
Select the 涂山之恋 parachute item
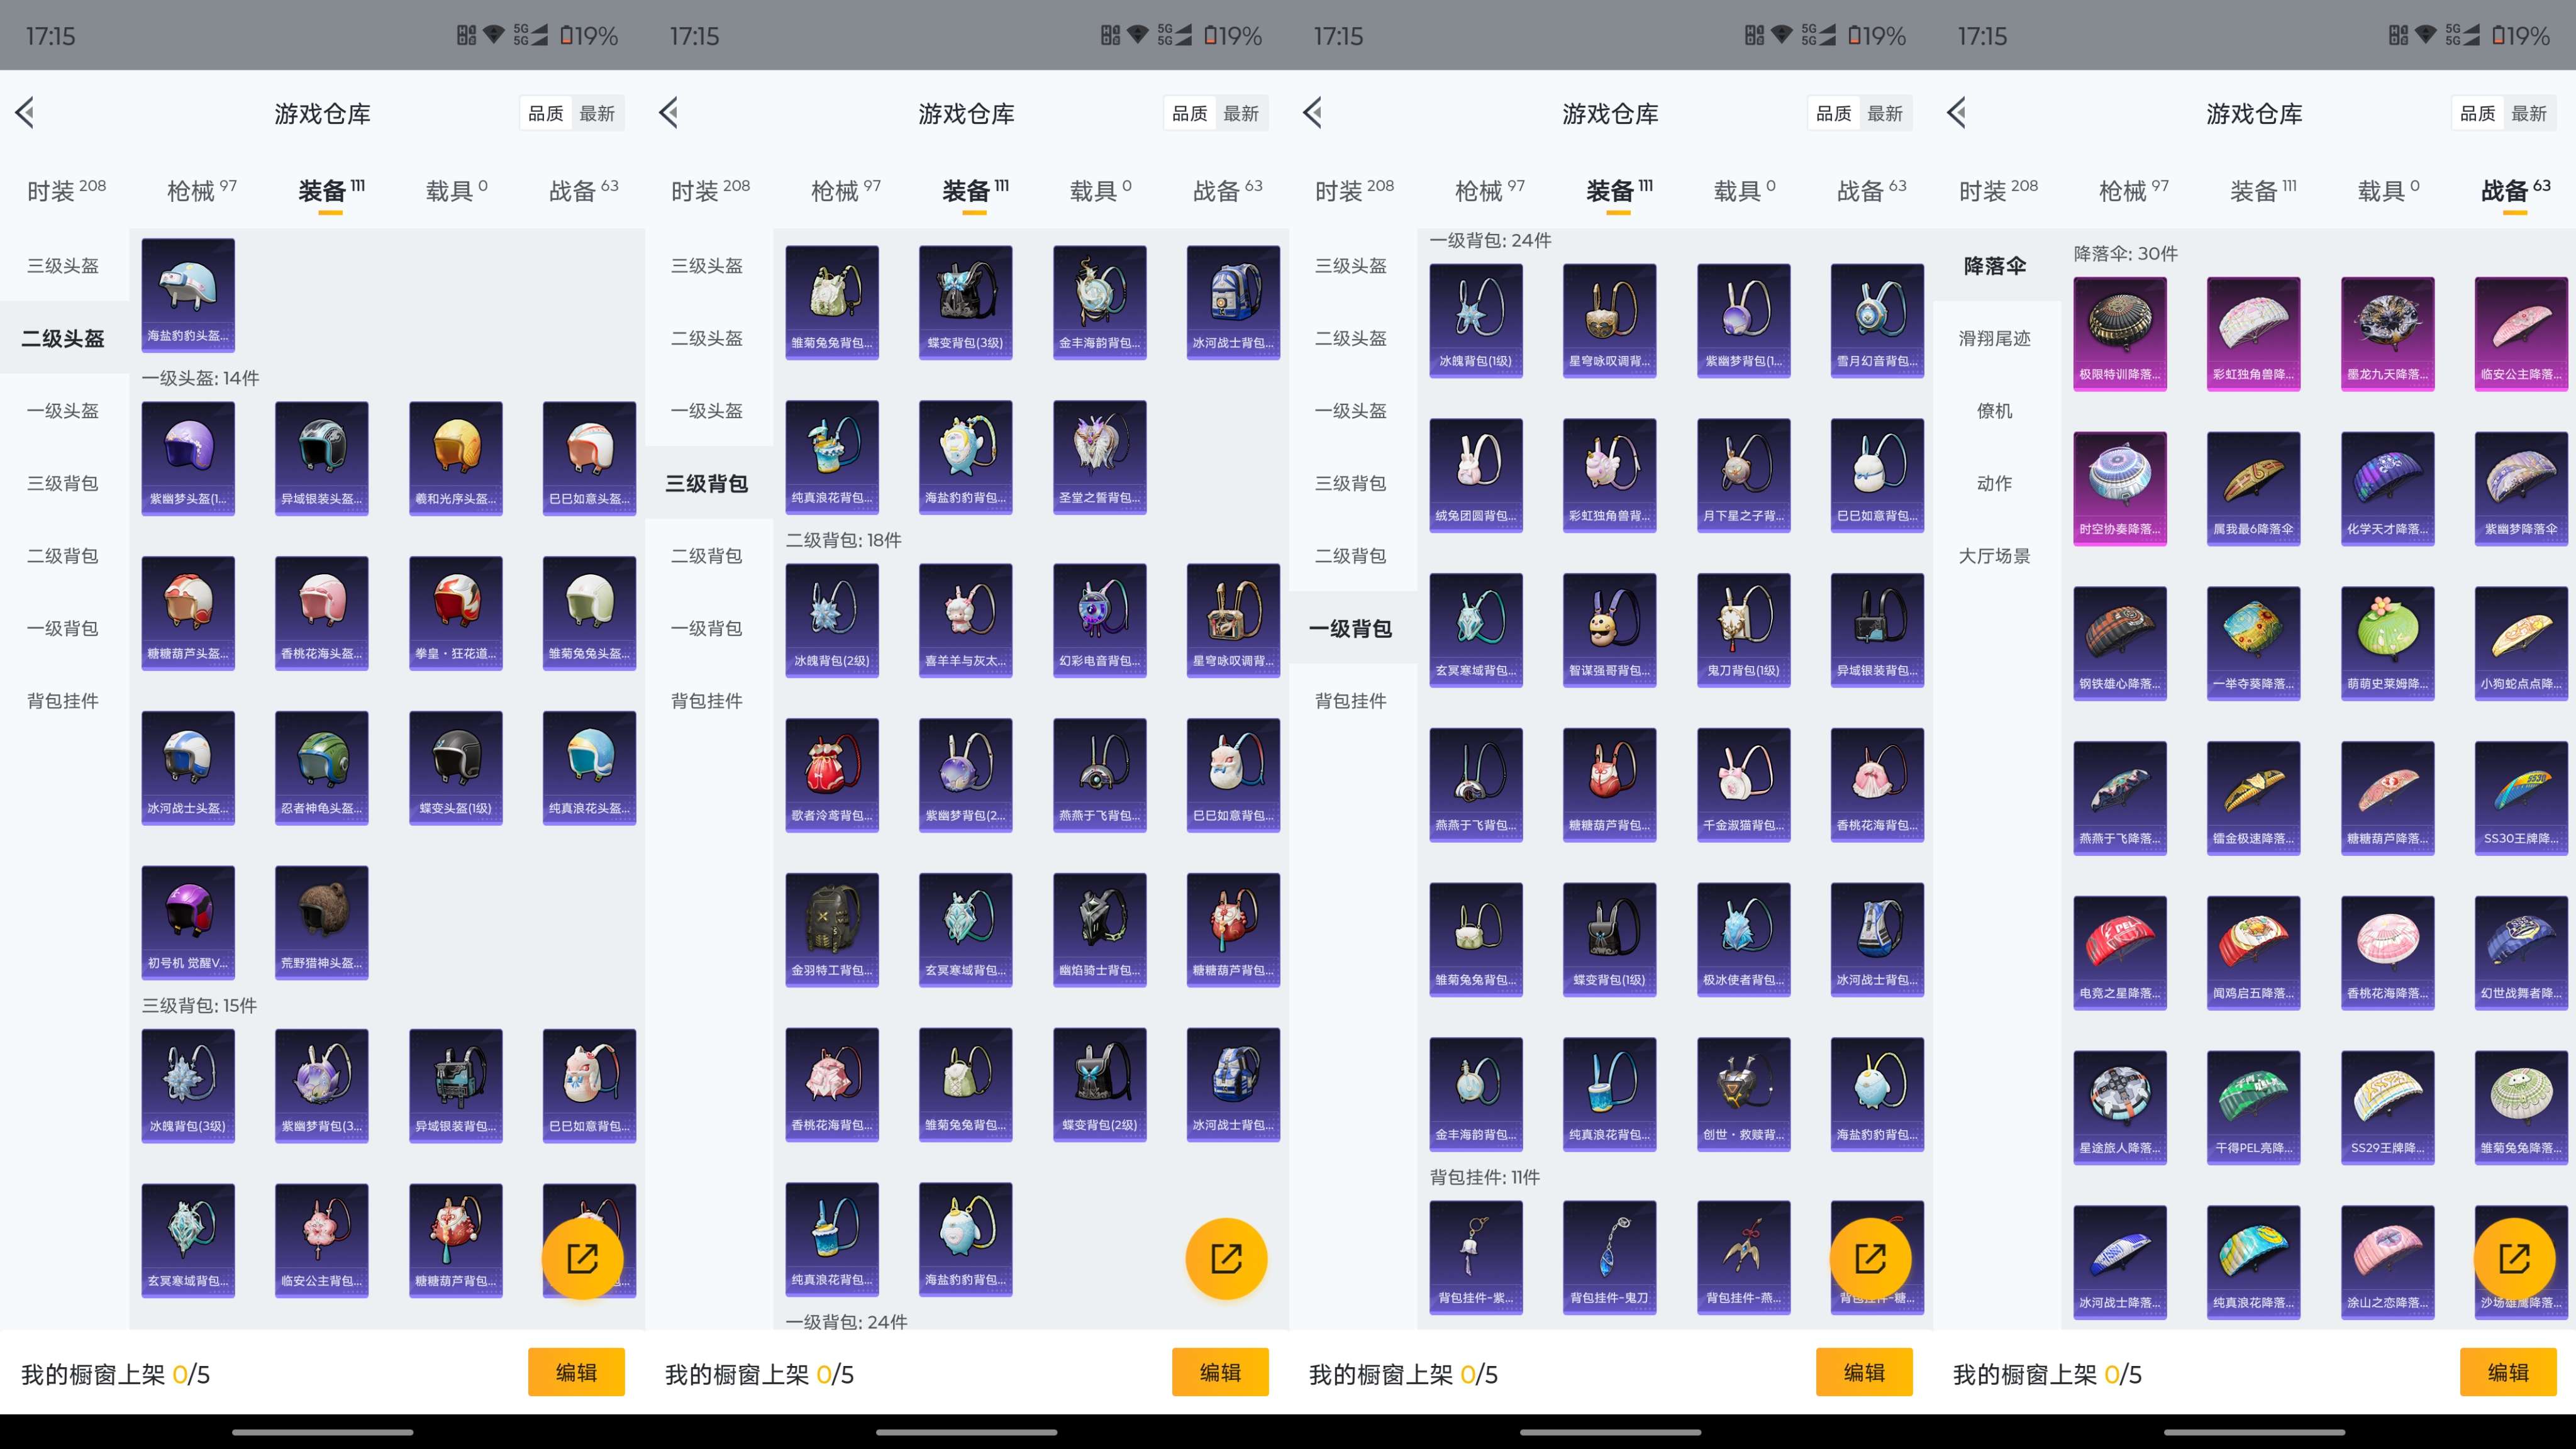(2388, 1263)
